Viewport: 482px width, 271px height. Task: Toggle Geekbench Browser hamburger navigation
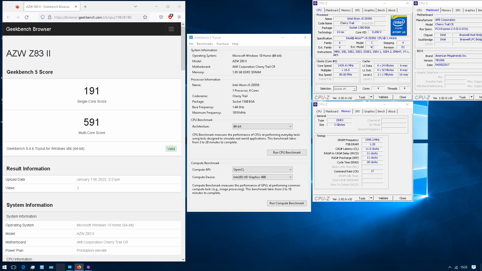click(x=171, y=29)
